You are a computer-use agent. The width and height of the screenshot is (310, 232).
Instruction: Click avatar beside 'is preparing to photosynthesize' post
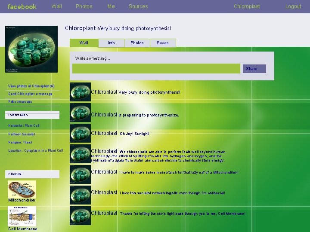click(x=80, y=113)
